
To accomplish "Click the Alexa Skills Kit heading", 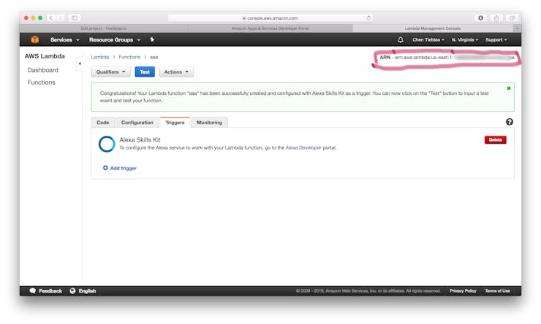I will (140, 140).
